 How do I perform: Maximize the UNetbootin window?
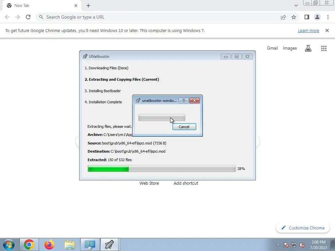pyautogui.click(x=237, y=57)
